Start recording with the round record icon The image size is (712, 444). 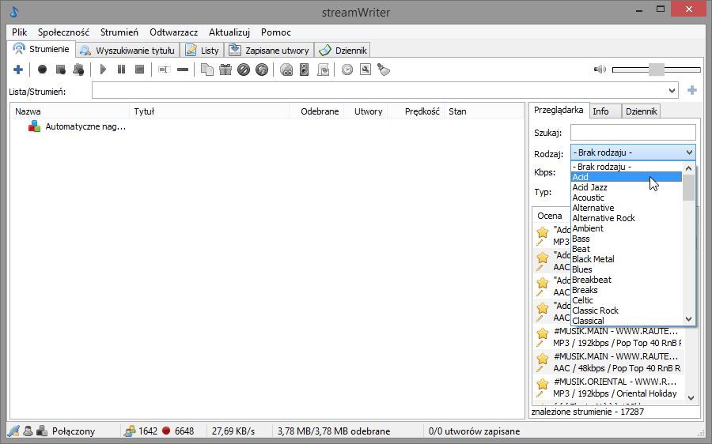(x=42, y=70)
